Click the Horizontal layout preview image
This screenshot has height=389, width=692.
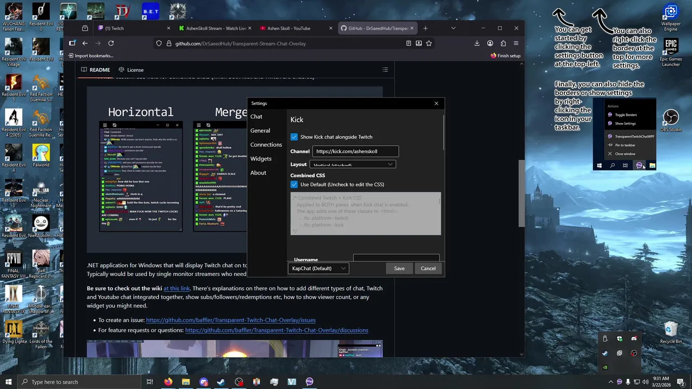[141, 177]
